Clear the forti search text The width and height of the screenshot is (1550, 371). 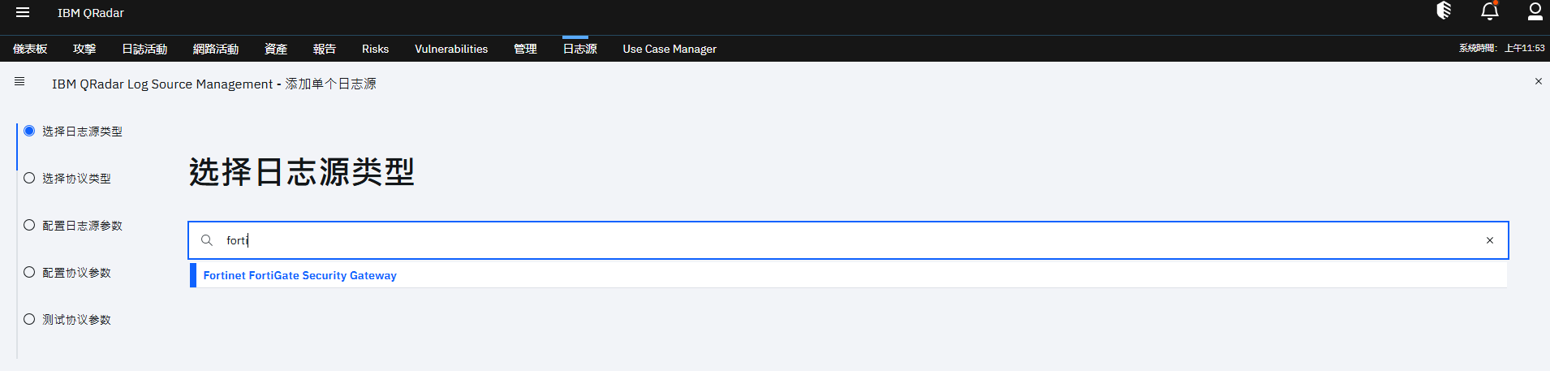[x=1490, y=240]
